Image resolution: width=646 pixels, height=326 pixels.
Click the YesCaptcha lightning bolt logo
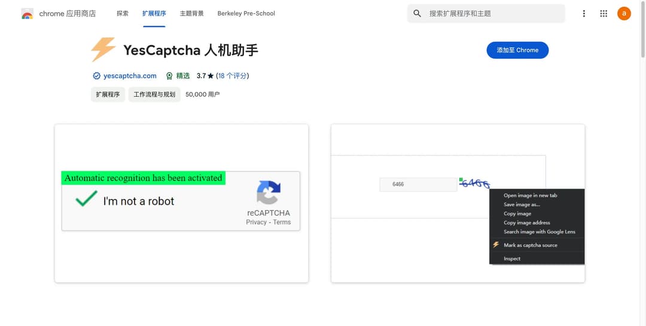click(x=103, y=50)
